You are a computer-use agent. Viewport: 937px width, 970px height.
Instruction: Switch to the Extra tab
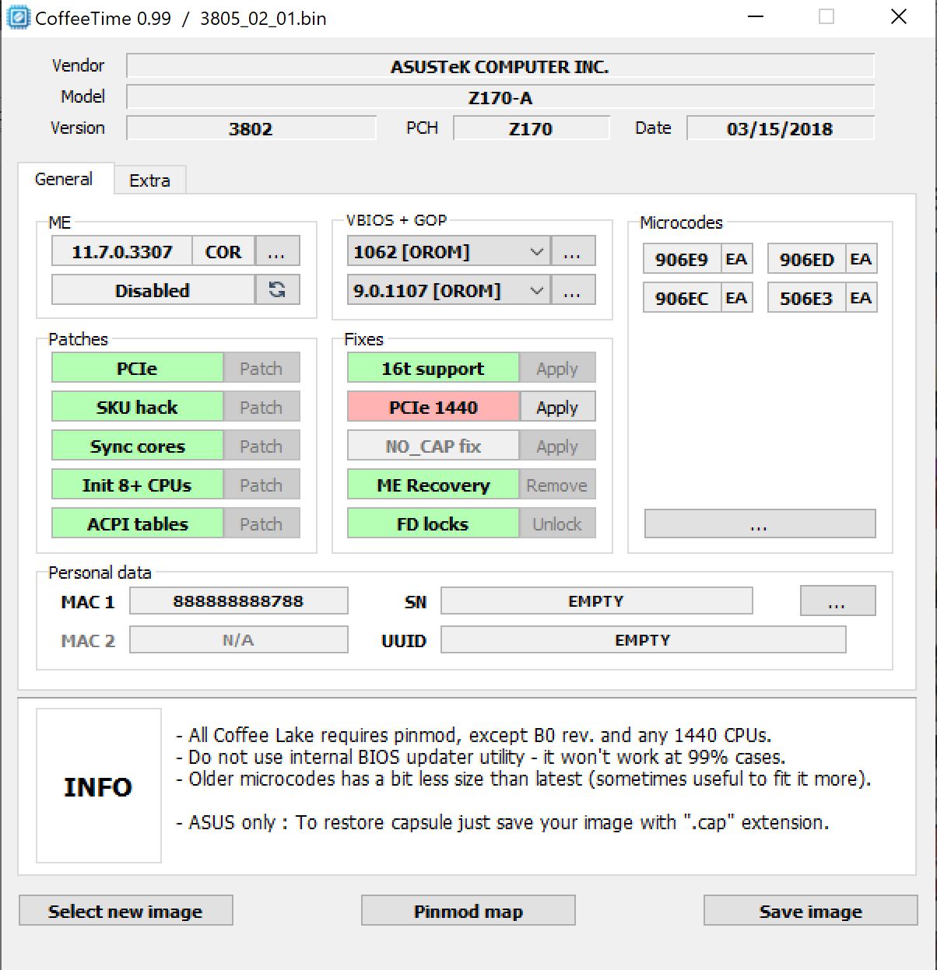pyautogui.click(x=149, y=180)
